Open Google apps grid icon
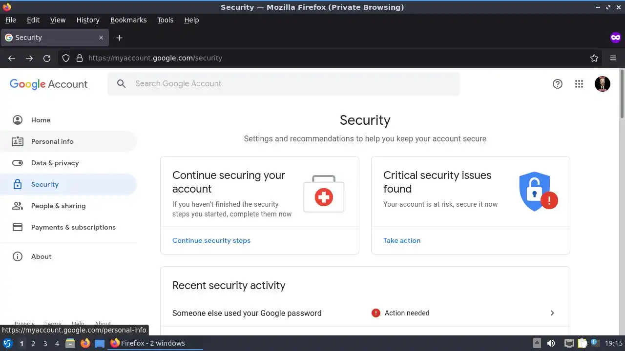625x351 pixels. click(x=579, y=84)
